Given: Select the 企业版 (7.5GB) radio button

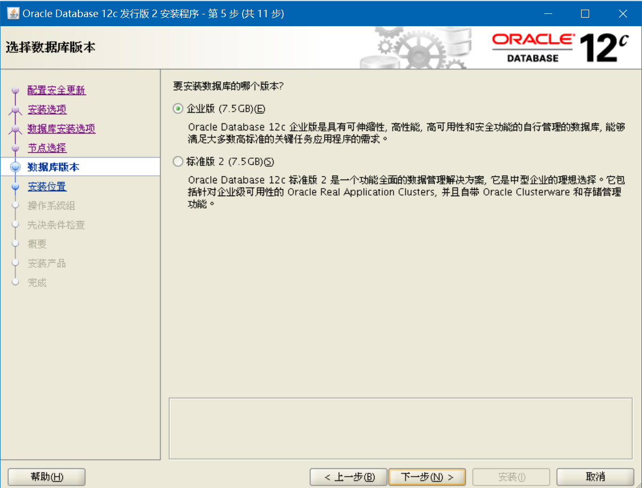Looking at the screenshot, I should tap(178, 109).
